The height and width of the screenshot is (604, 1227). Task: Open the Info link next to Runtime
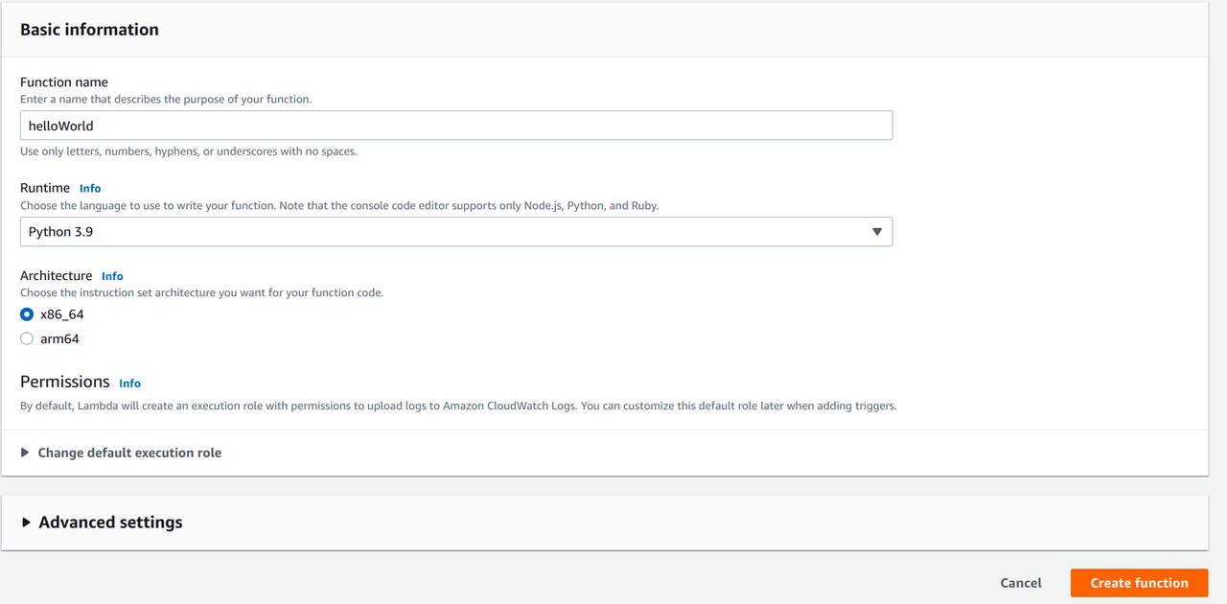90,189
